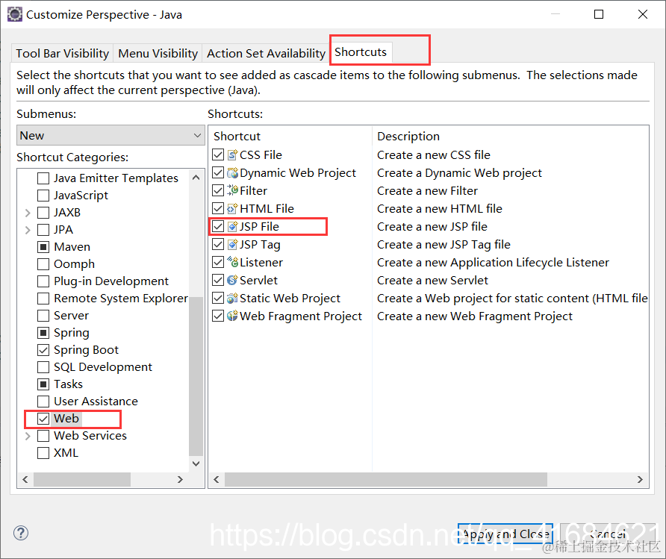Screen dimensions: 666x559
Task: Select 'Create a new Servlet' description
Action: [x=432, y=281]
